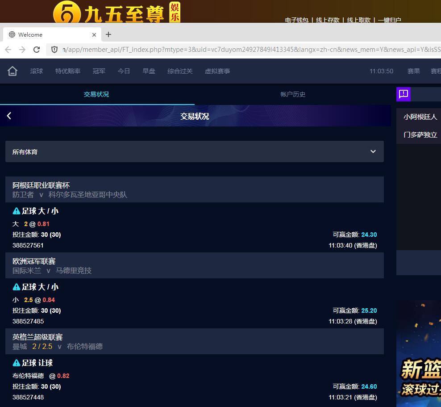Click the 线上取款 link

359,20
